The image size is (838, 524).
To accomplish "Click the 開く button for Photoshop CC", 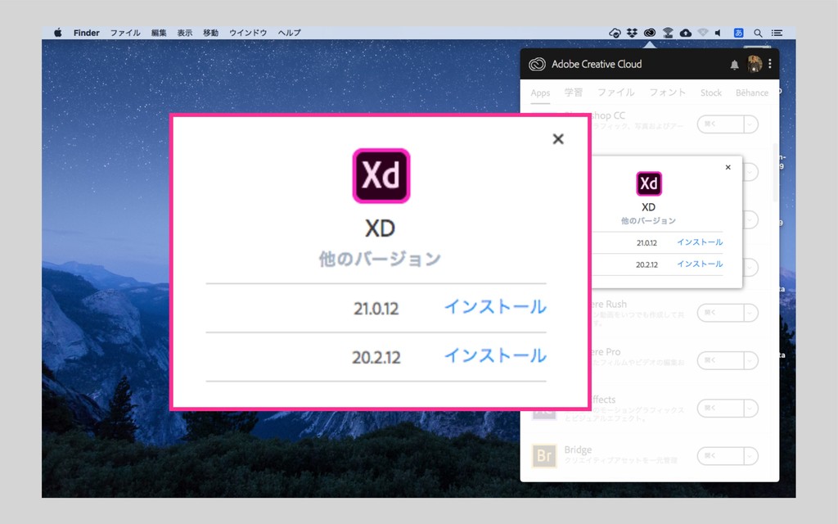I will click(720, 124).
